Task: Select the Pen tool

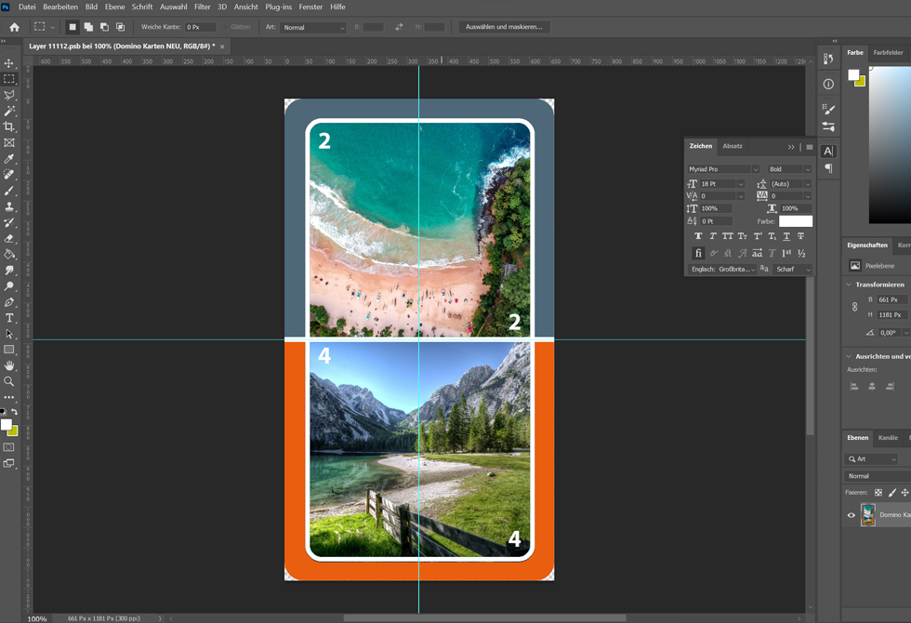Action: pyautogui.click(x=9, y=302)
